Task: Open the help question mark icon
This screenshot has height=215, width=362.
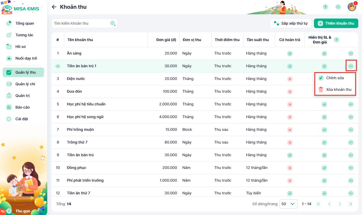Action: [x=325, y=7]
